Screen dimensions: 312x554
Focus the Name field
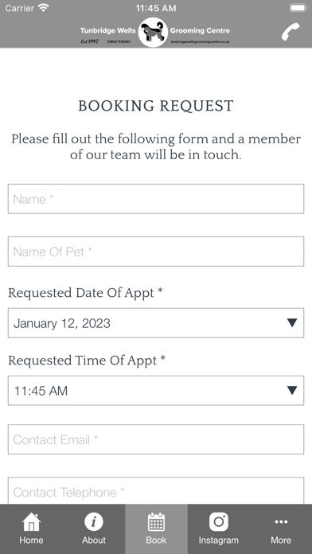pos(156,199)
